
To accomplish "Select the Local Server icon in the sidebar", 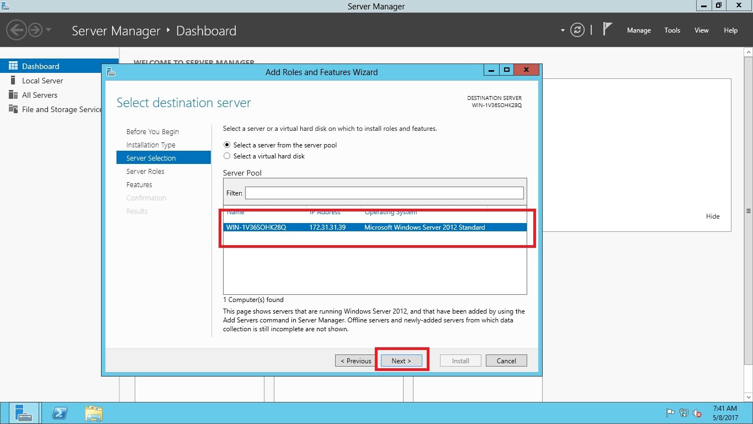I will pos(13,81).
